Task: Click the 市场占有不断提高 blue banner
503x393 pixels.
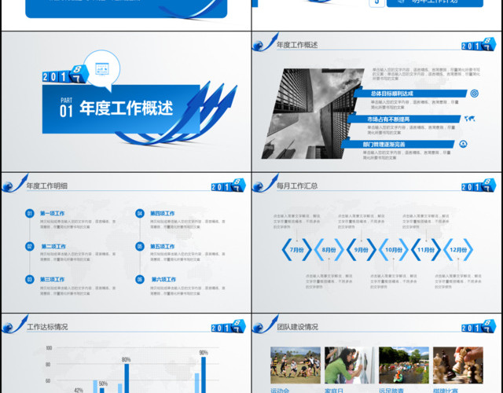Action: (x=403, y=119)
